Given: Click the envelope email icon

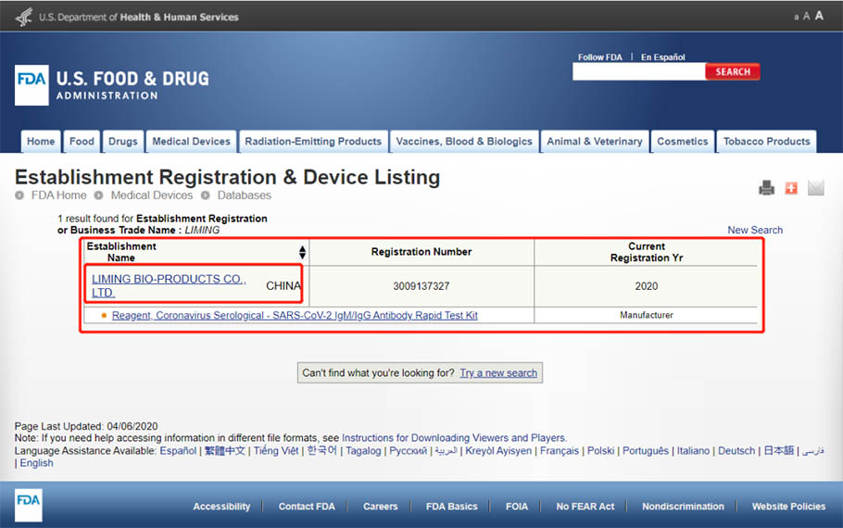Looking at the screenshot, I should (815, 188).
